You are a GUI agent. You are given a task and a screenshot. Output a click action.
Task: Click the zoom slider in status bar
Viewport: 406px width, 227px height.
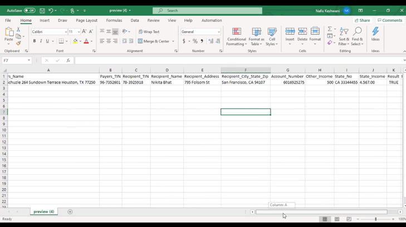click(x=375, y=219)
